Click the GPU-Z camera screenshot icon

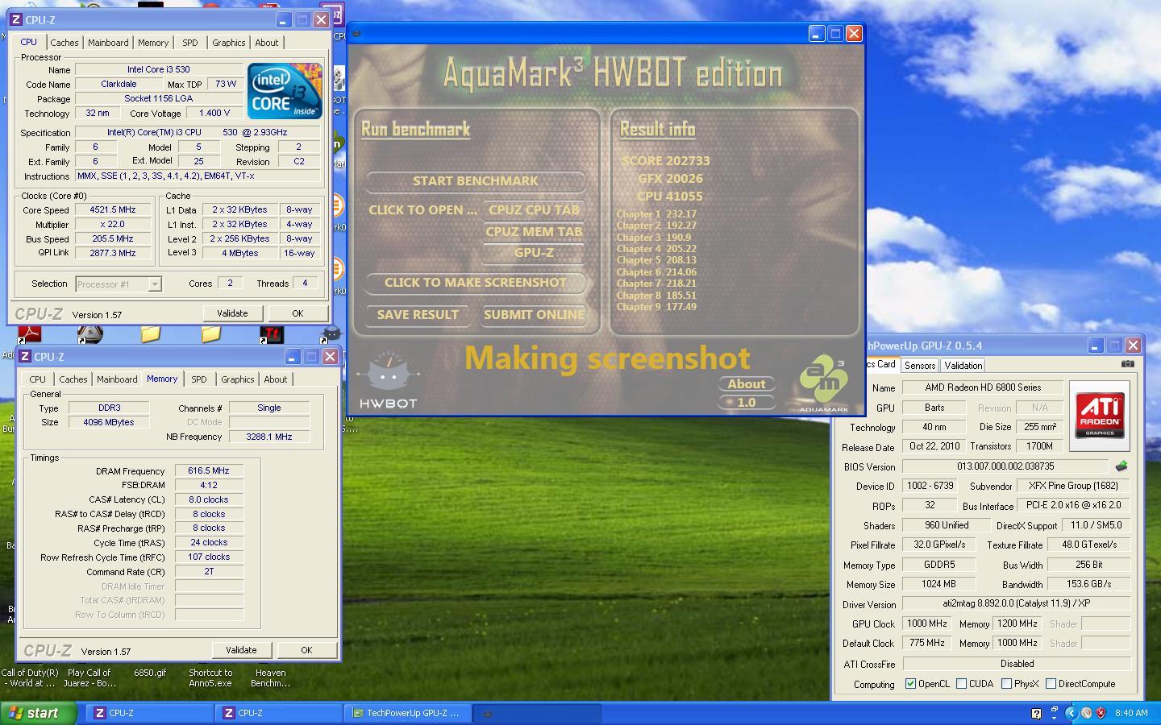(x=1127, y=364)
